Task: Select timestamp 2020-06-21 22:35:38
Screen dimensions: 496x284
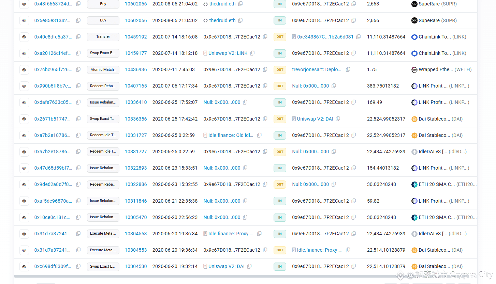Action: coord(175,201)
